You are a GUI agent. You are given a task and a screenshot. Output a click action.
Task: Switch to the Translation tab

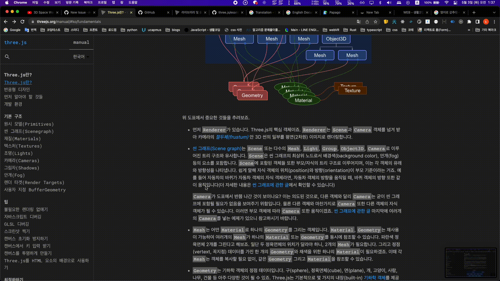264,12
